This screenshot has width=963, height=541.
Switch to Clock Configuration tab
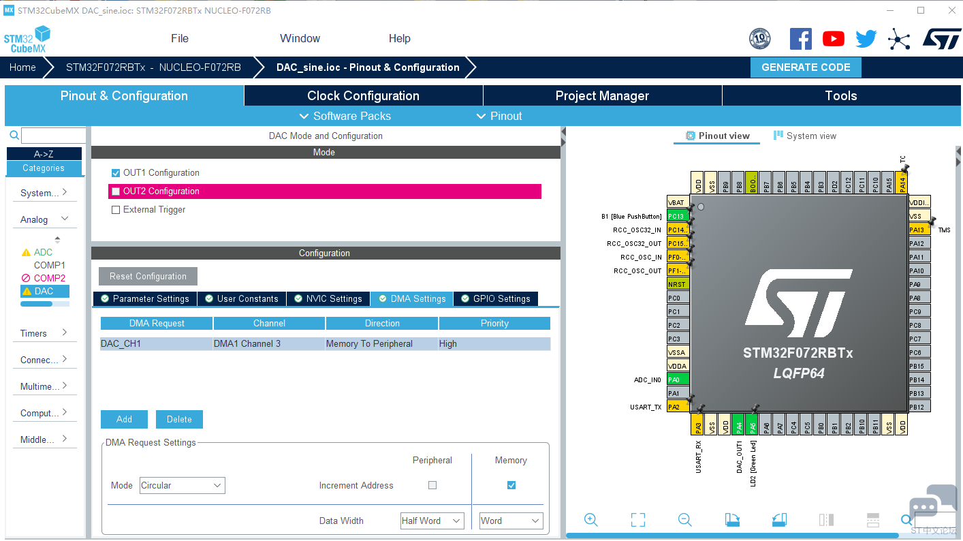[363, 95]
